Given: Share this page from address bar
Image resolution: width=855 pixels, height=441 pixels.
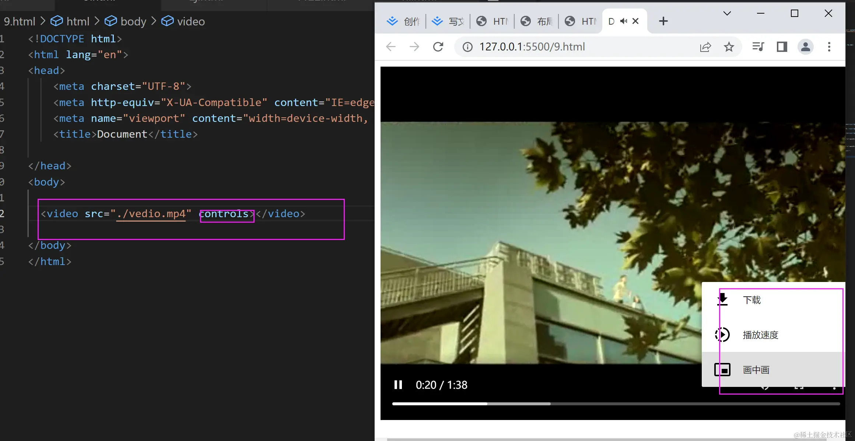Looking at the screenshot, I should pyautogui.click(x=705, y=47).
